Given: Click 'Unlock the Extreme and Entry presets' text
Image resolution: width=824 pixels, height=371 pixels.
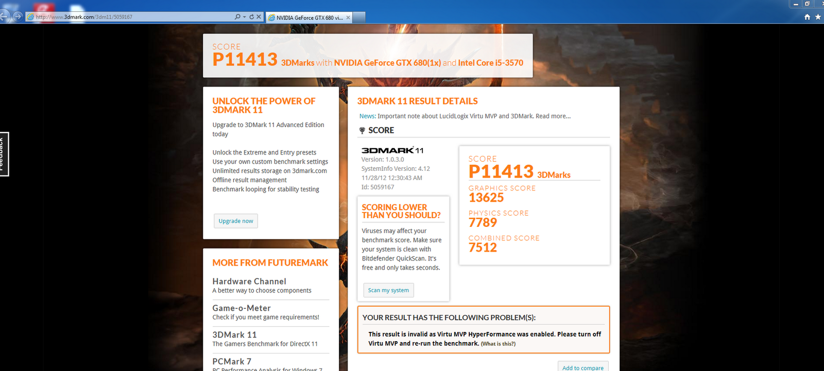Looking at the screenshot, I should 264,152.
